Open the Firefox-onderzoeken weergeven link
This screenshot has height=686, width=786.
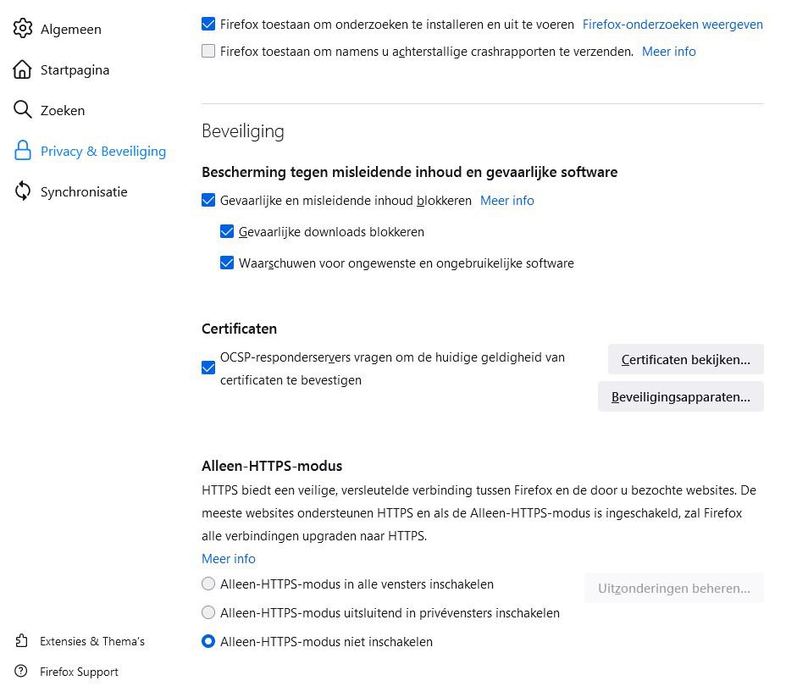(x=673, y=25)
